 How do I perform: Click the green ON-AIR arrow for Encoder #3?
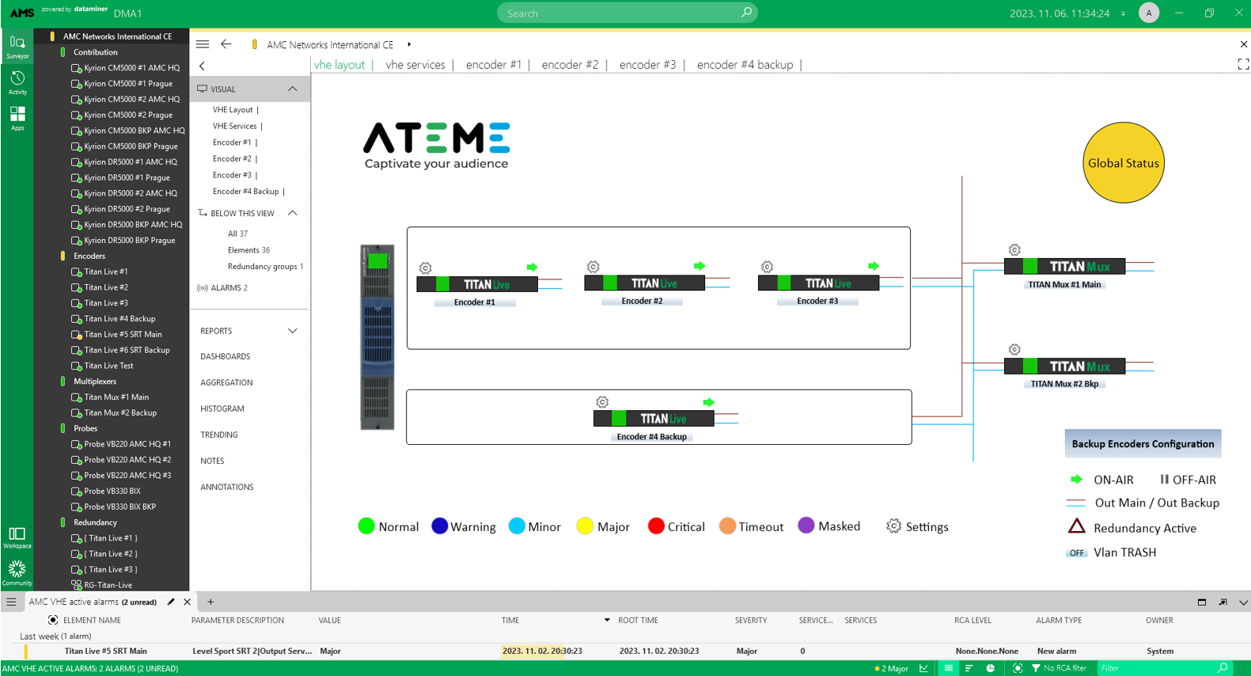tap(874, 266)
